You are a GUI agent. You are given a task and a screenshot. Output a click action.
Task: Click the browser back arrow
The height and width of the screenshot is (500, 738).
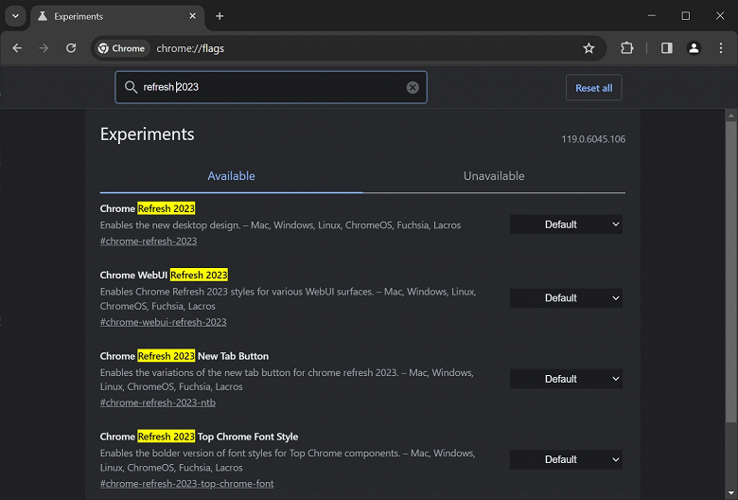(x=17, y=48)
